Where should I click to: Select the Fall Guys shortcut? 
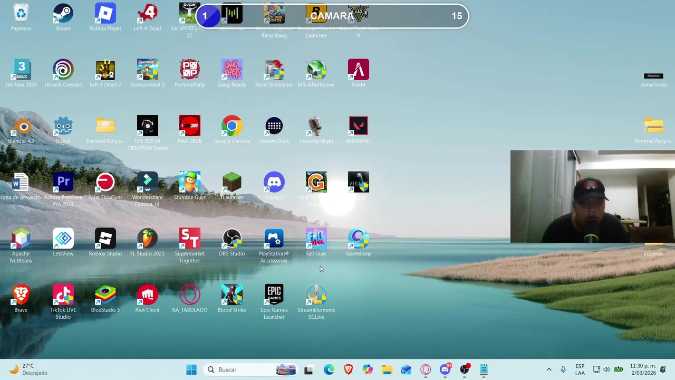point(316,243)
